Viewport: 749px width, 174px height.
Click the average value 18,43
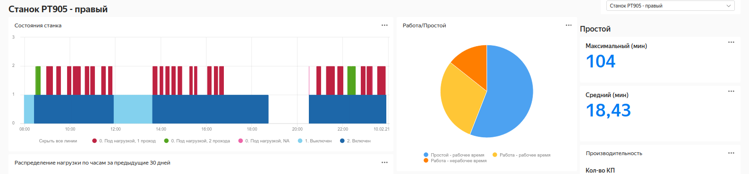[x=608, y=110]
